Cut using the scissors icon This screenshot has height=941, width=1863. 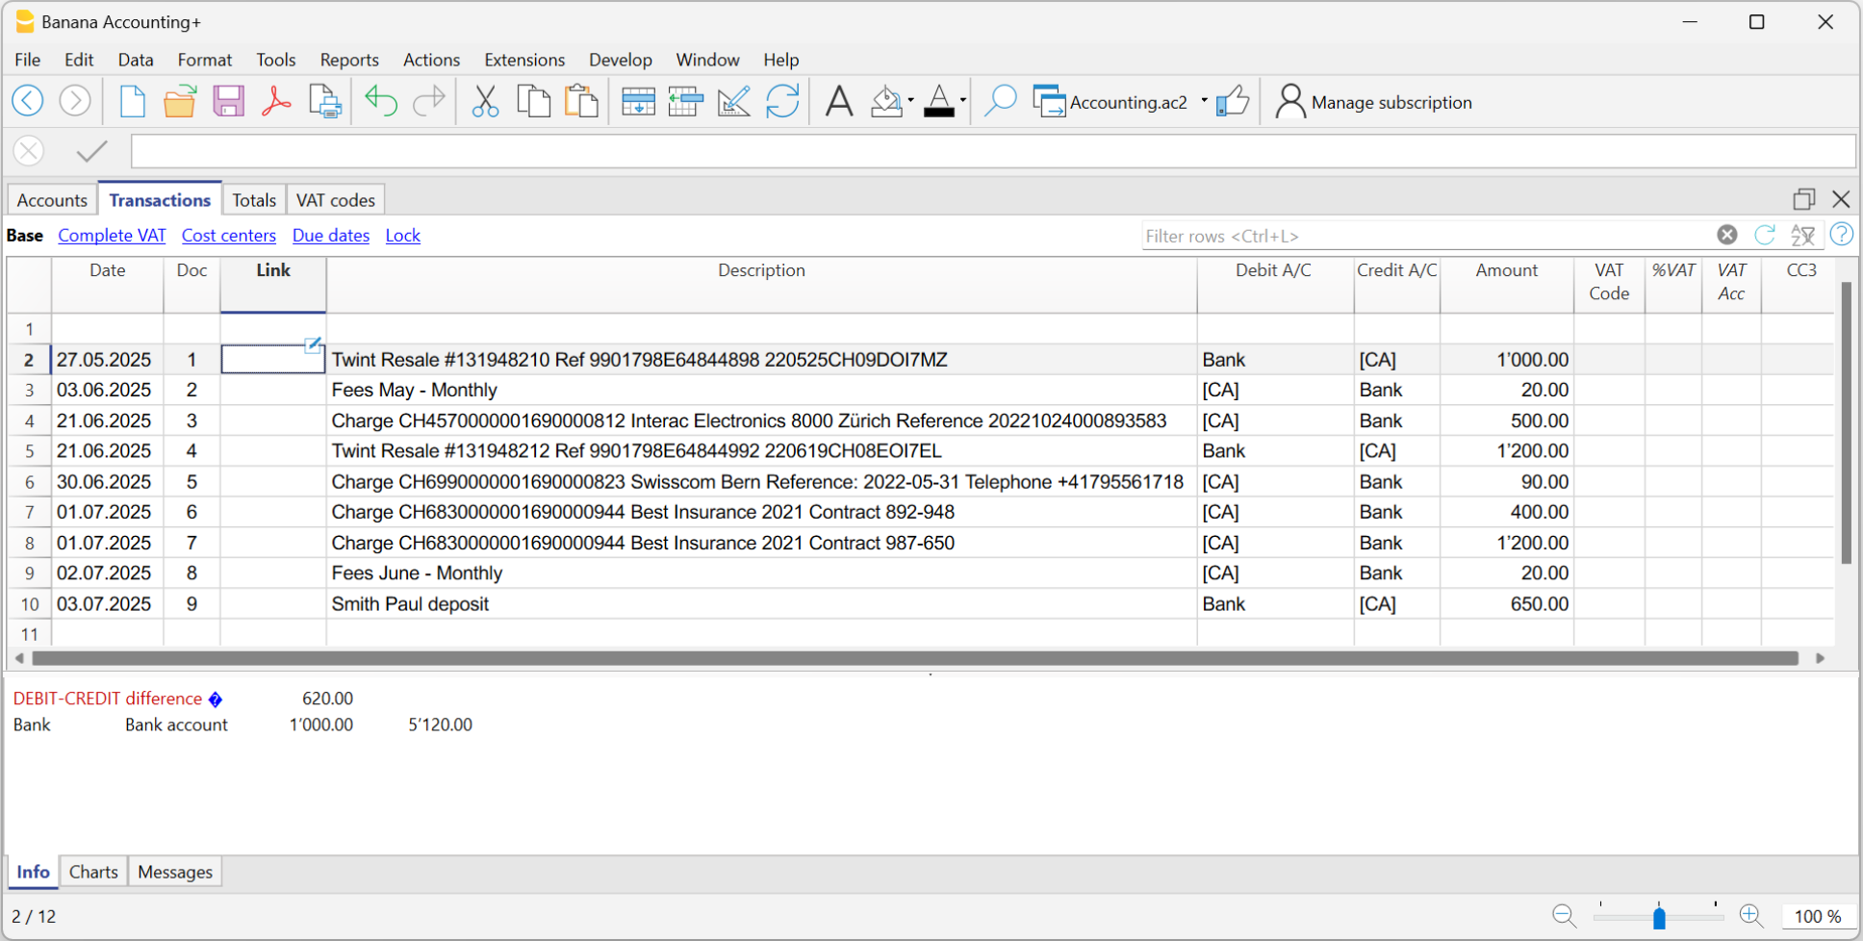click(485, 101)
